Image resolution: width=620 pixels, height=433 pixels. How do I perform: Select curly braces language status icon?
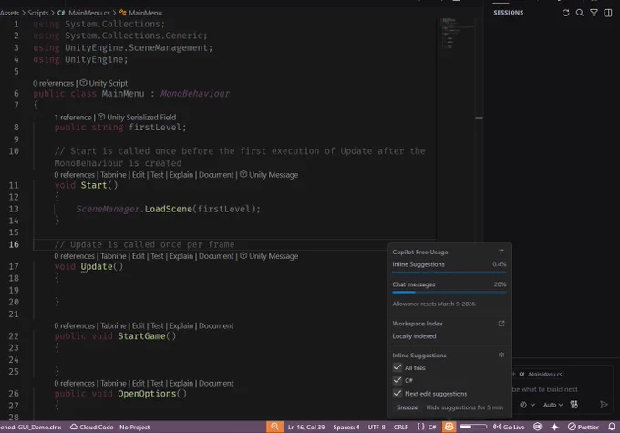[421, 427]
